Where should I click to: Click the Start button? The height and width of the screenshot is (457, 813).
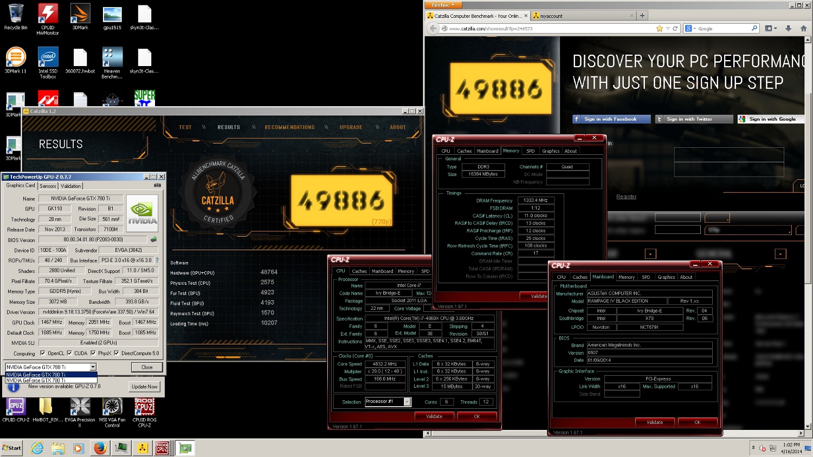click(x=11, y=448)
